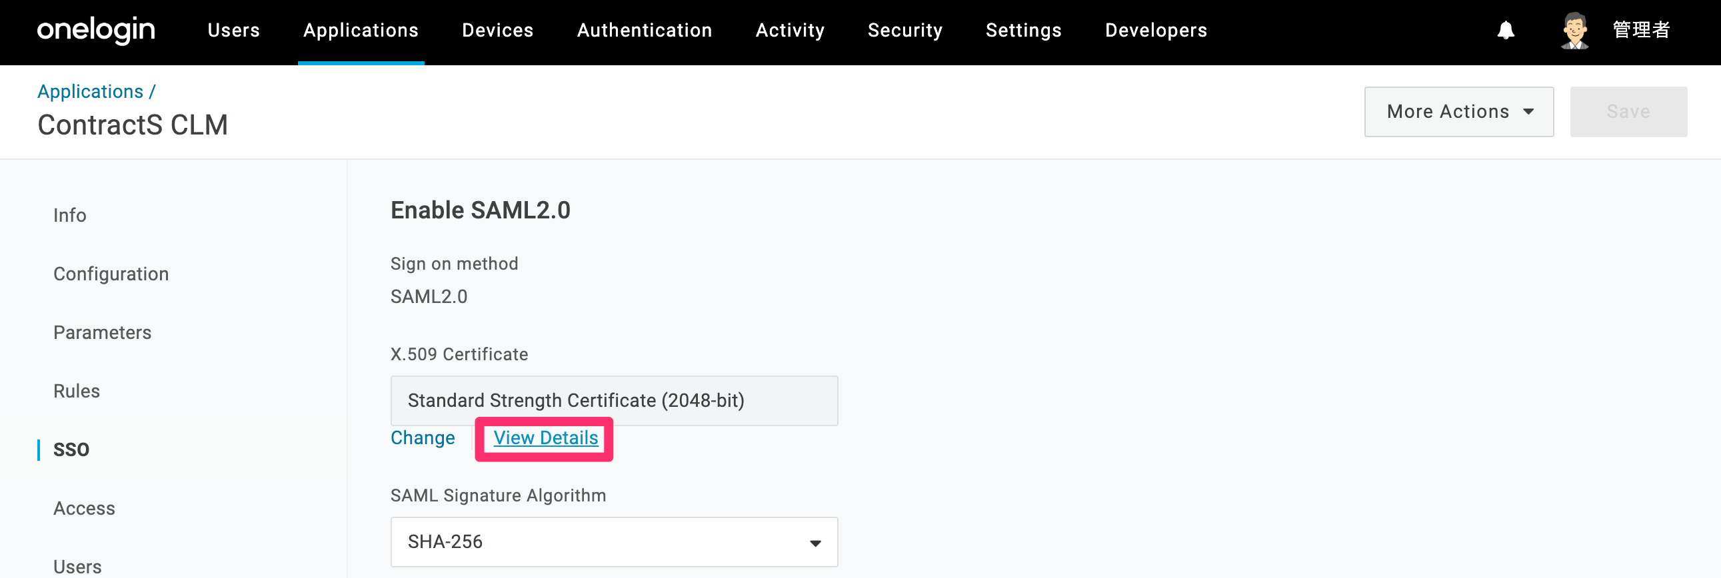1721x578 pixels.
Task: Open the Authentication menu
Action: click(x=644, y=31)
